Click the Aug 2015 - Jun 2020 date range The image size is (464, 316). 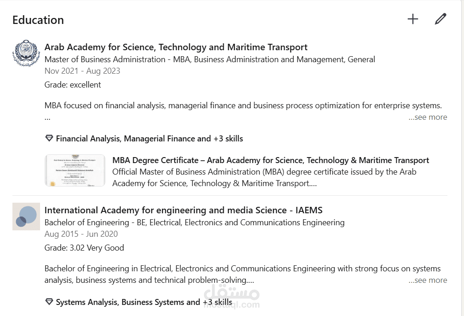pyautogui.click(x=82, y=234)
